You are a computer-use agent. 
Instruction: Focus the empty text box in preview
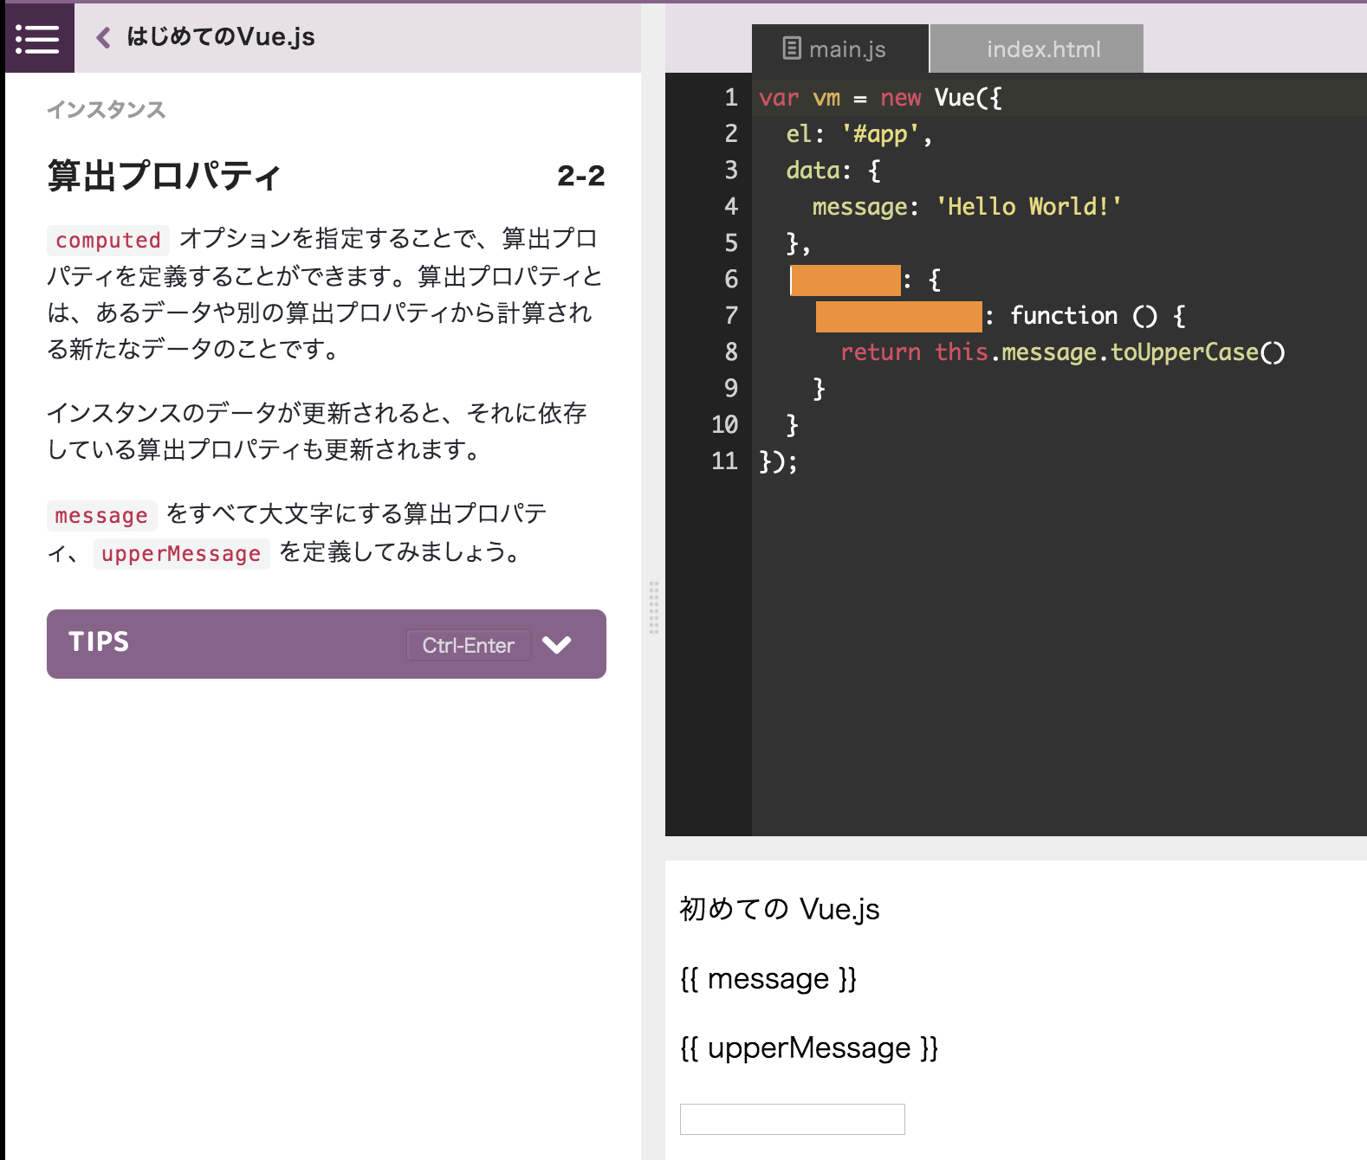(x=792, y=1118)
